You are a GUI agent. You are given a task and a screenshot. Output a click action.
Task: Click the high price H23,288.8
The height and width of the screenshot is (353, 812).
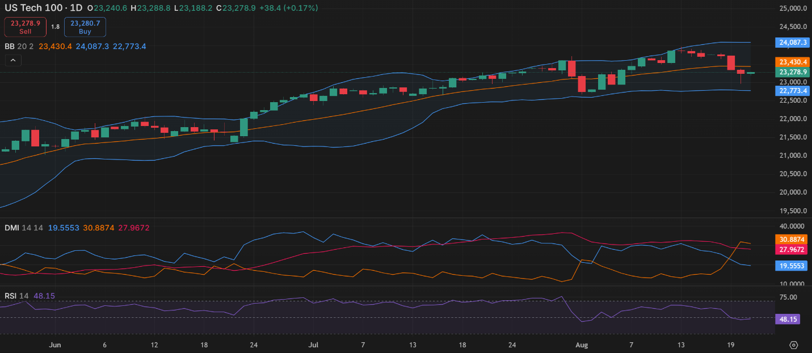[149, 8]
